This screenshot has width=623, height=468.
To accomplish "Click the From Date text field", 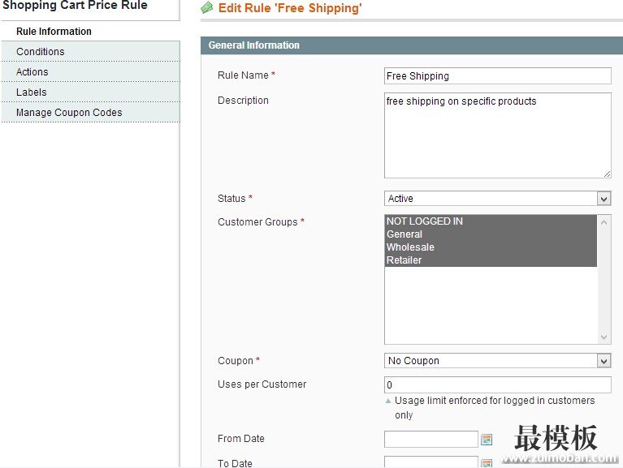I will [430, 440].
